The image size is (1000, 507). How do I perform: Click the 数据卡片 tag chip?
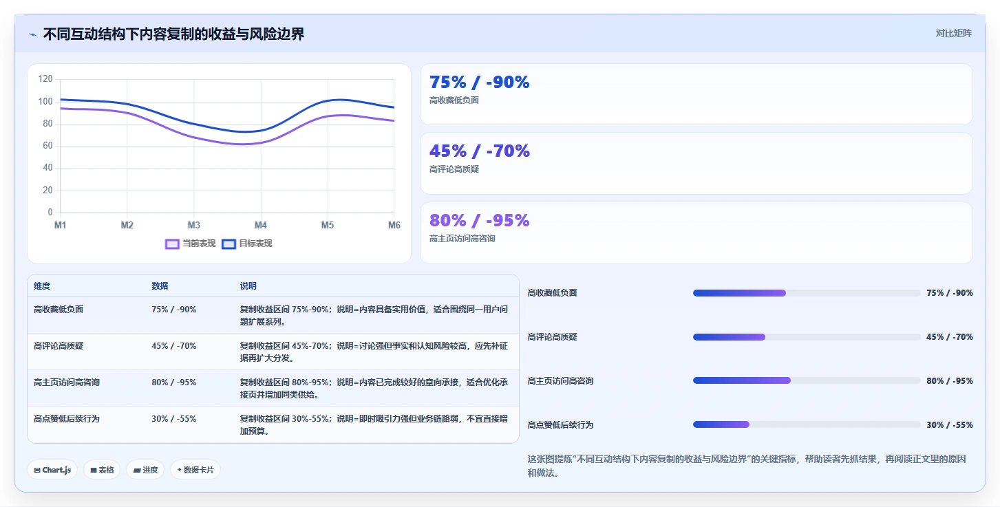195,470
